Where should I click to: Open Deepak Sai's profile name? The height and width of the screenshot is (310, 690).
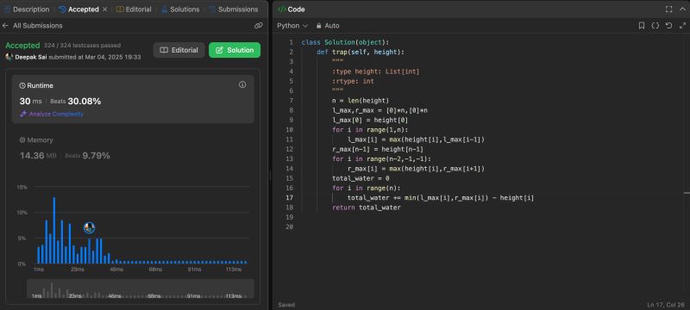(x=31, y=57)
